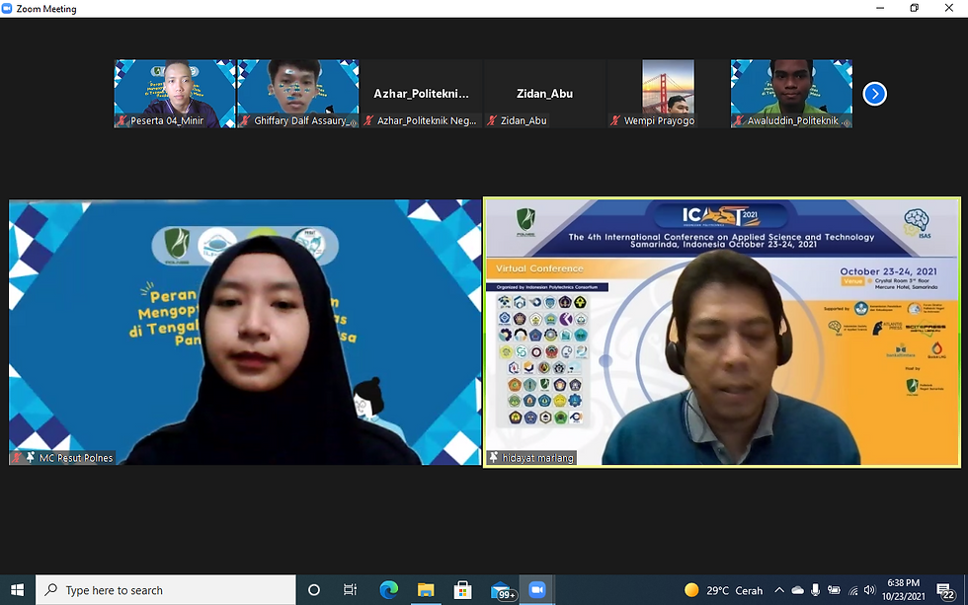The height and width of the screenshot is (605, 968).
Task: Select Azhar_Politeknik participant tile
Action: tap(421, 94)
